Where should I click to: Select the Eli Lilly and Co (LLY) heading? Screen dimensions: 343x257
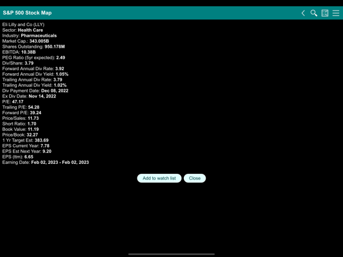(x=23, y=24)
